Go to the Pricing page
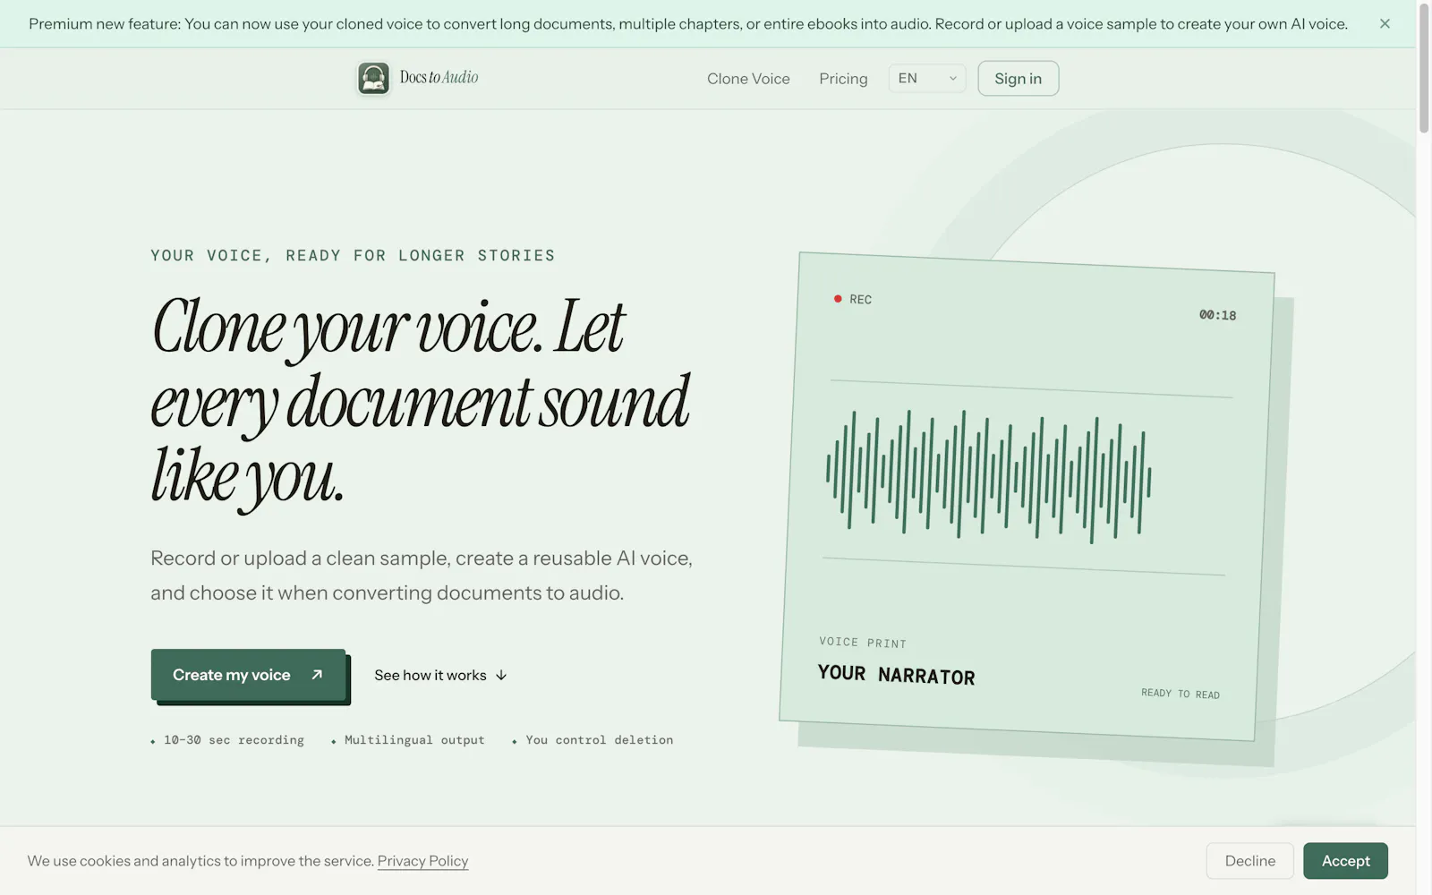This screenshot has height=895, width=1432. (x=843, y=79)
